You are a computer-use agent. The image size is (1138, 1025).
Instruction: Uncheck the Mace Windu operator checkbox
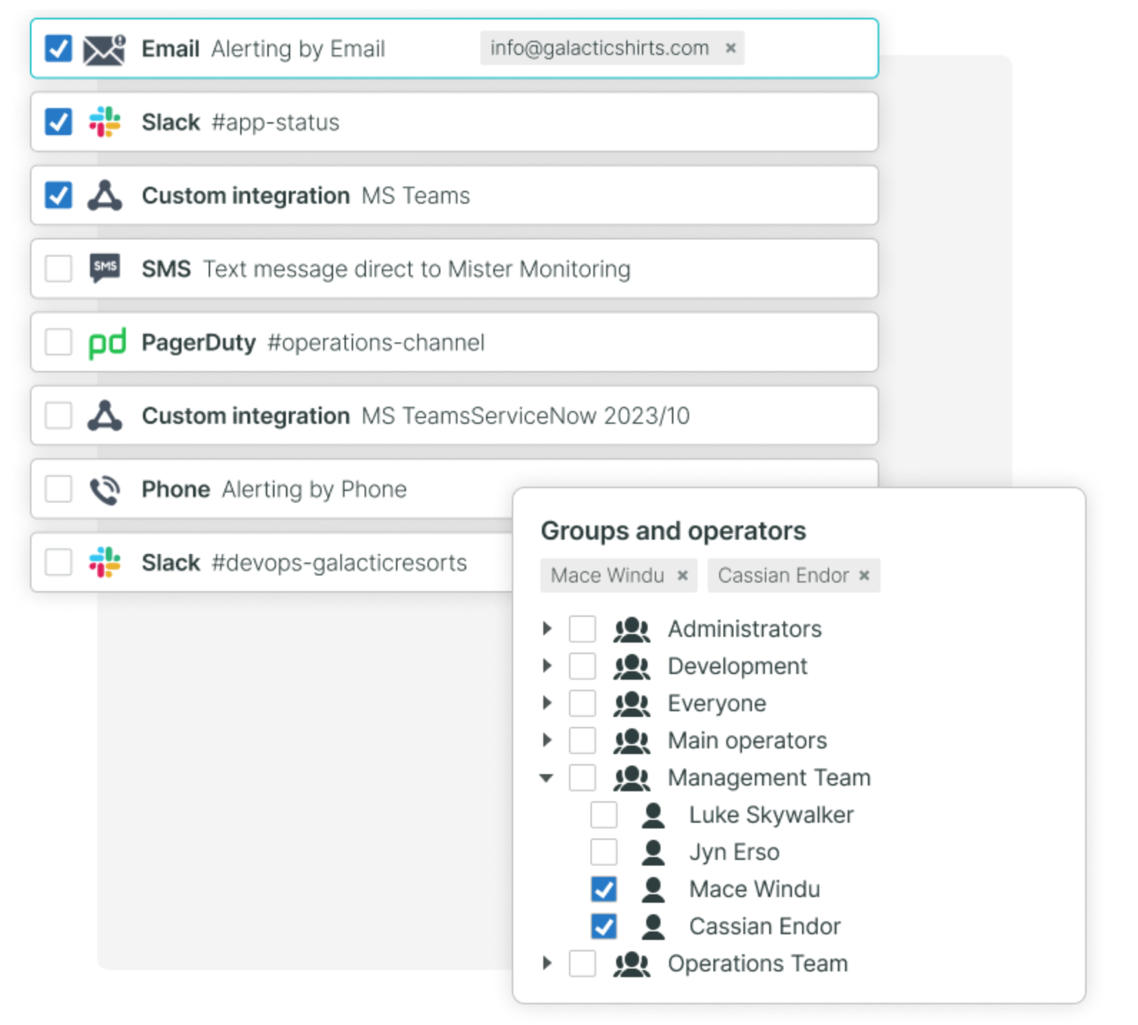coord(604,889)
